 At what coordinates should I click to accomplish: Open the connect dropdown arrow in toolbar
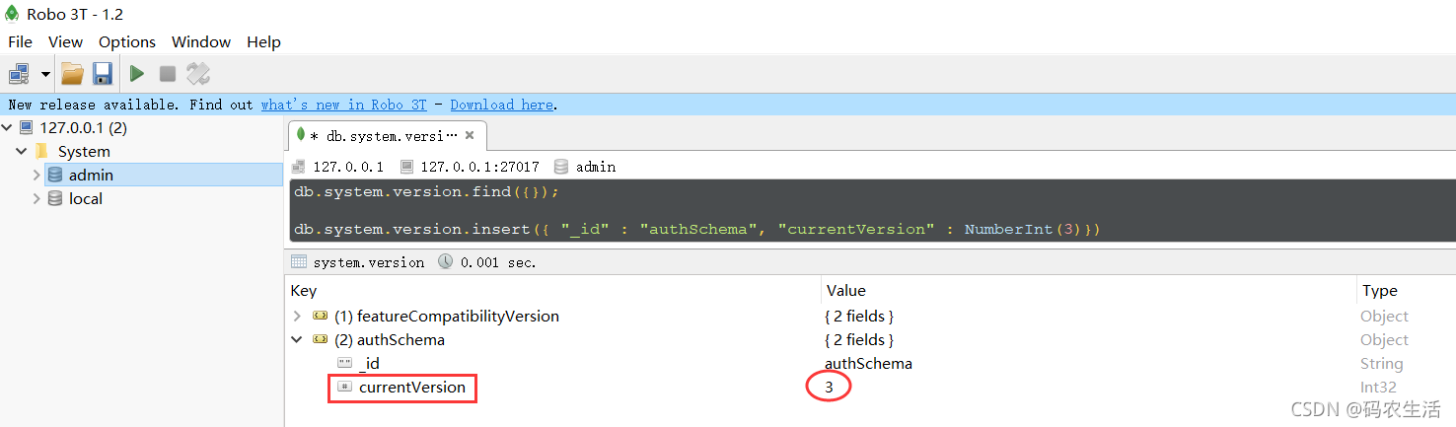(45, 74)
